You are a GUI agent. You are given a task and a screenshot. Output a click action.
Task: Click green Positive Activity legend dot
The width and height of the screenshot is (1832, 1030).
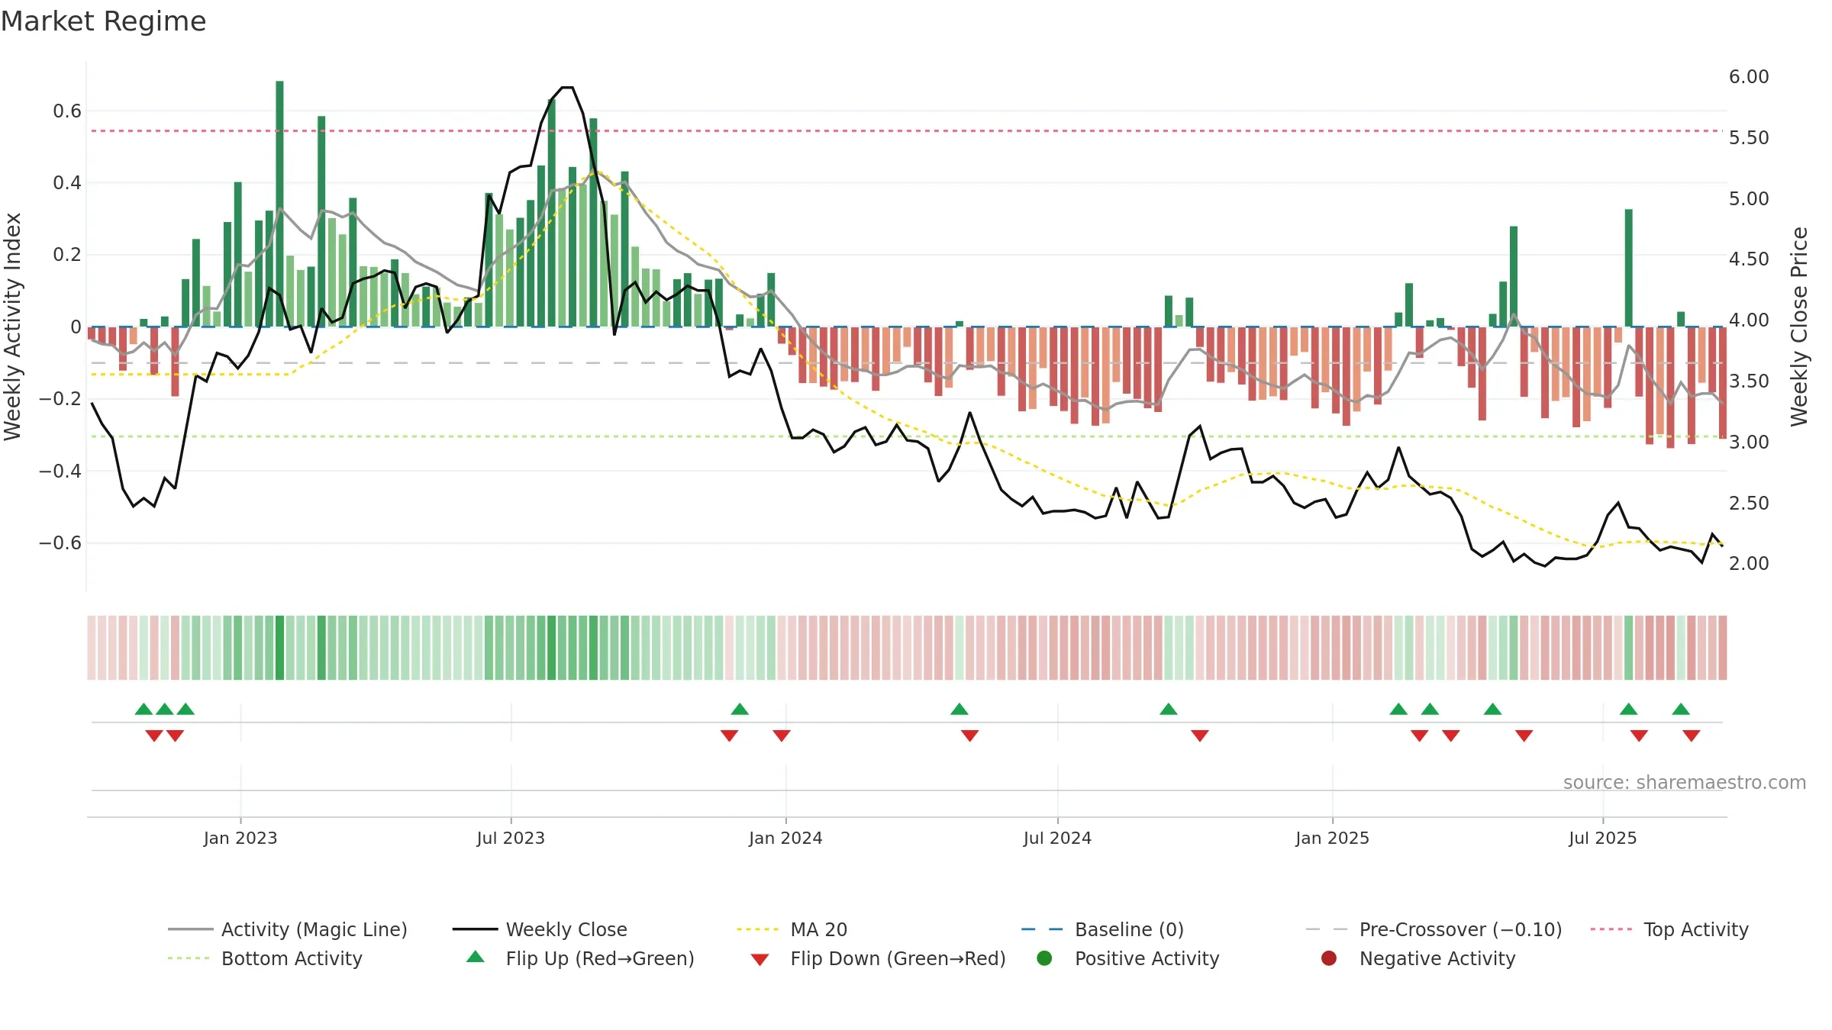1045,958
